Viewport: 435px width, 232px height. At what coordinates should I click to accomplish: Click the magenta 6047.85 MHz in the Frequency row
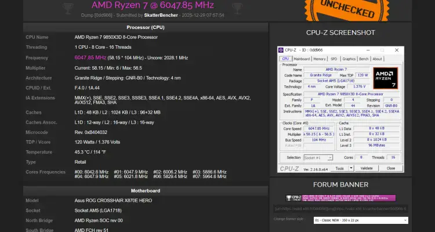(90, 58)
